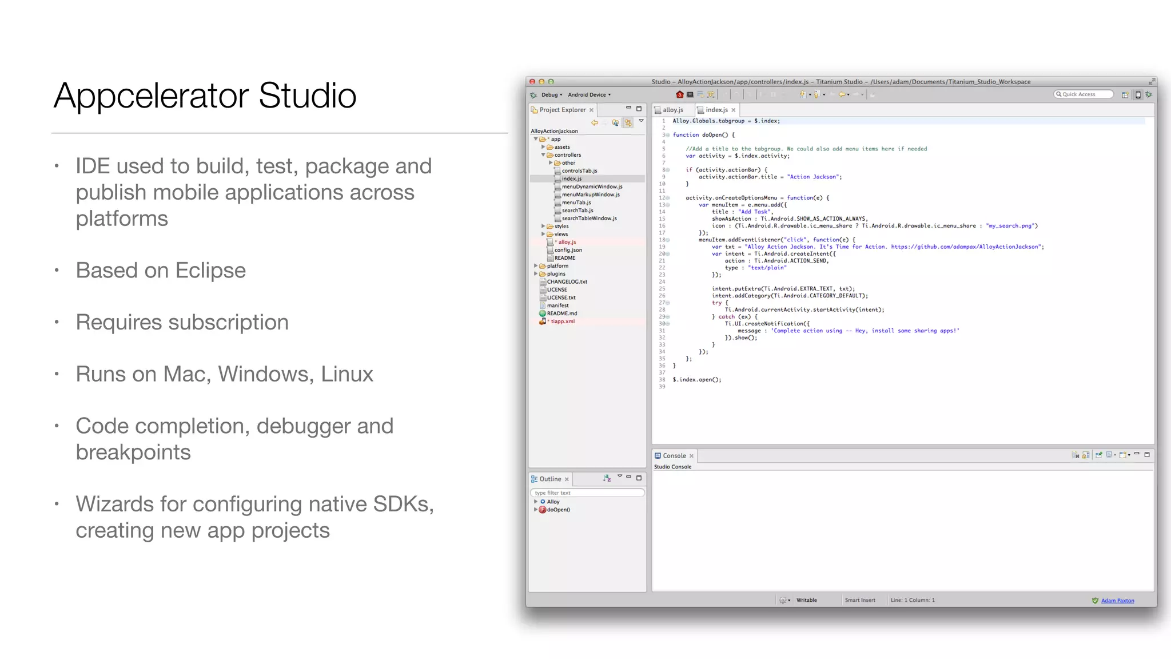Click the Debug bug icon in the toolbar

point(533,95)
